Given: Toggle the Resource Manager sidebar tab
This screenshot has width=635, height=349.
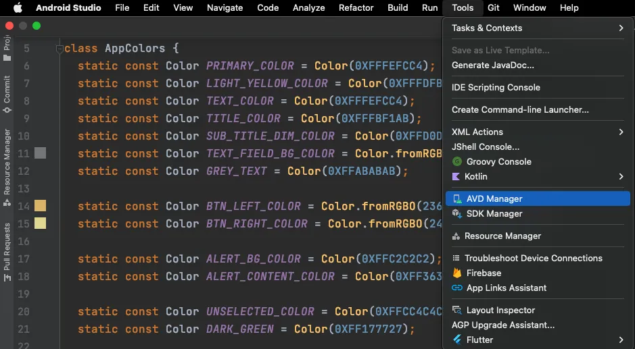Looking at the screenshot, I should click(7, 162).
